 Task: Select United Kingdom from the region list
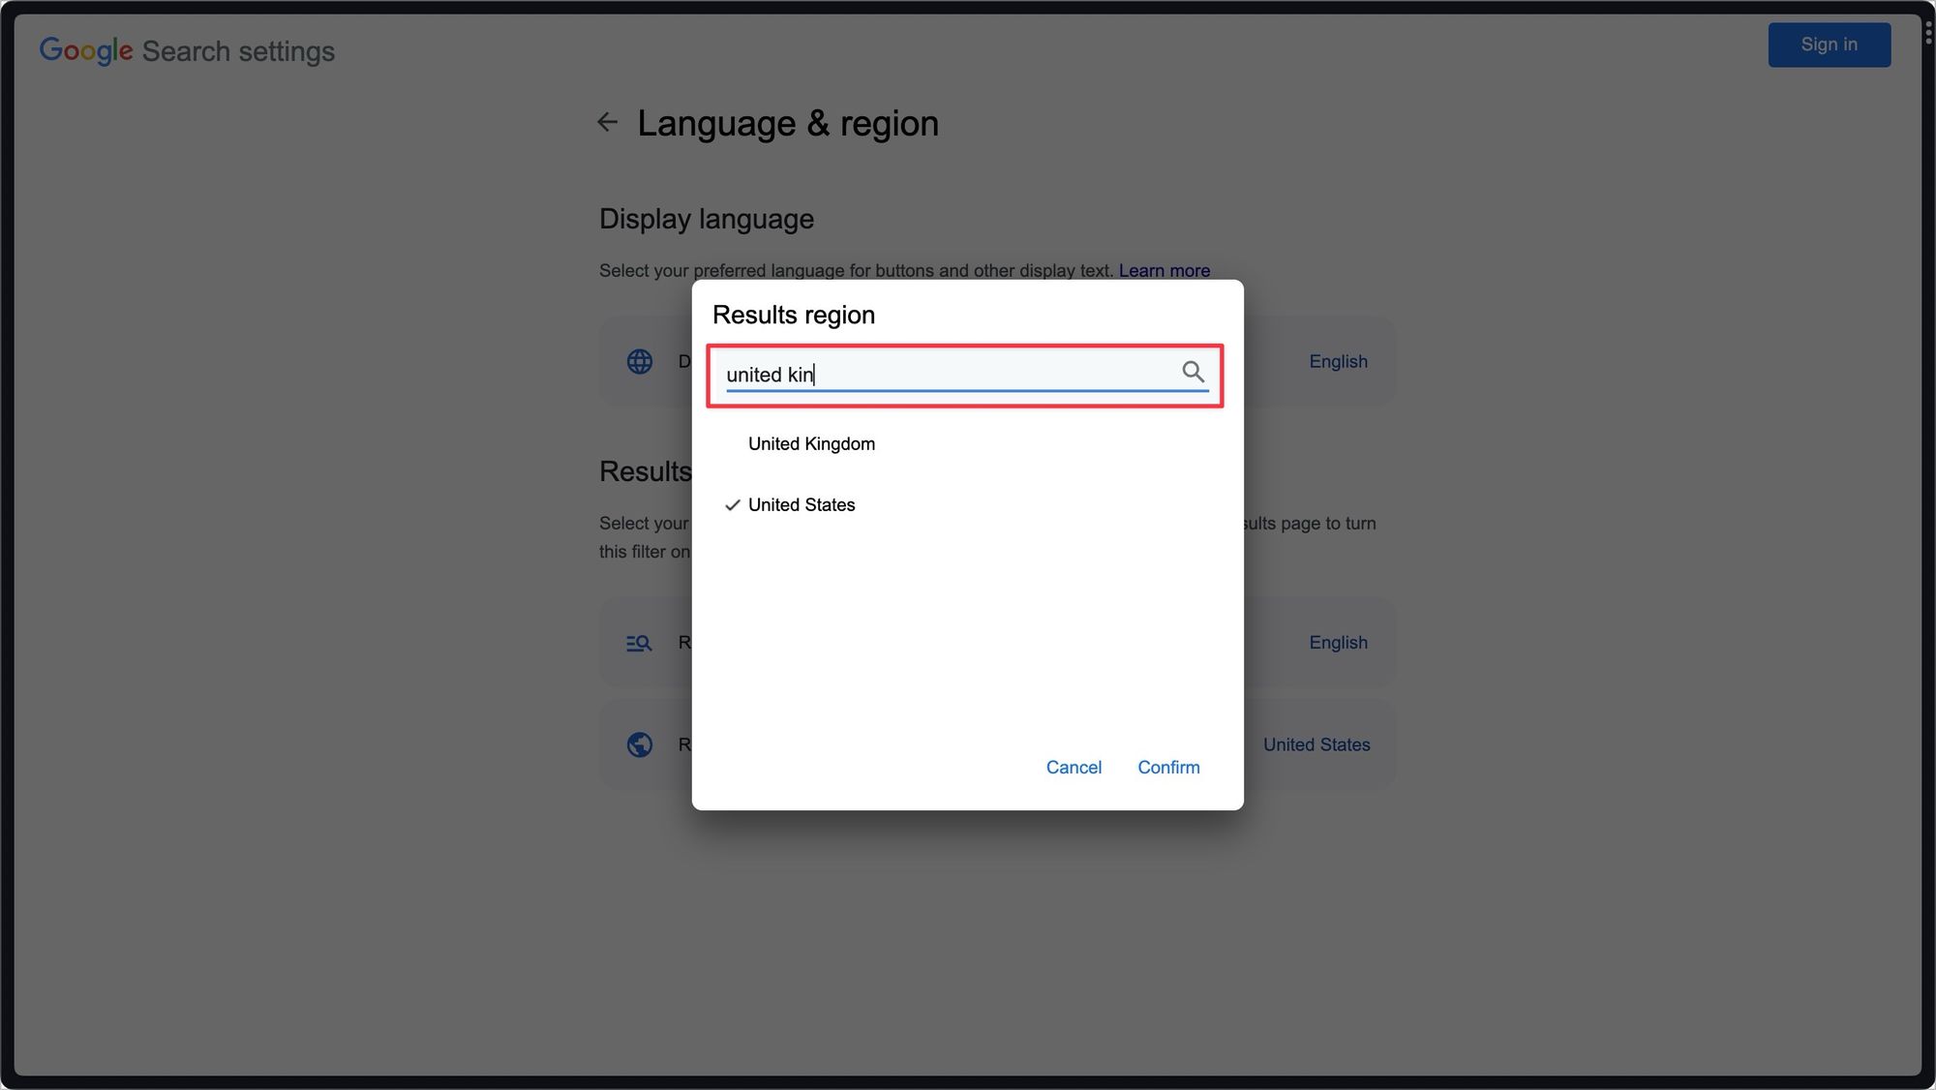811,444
